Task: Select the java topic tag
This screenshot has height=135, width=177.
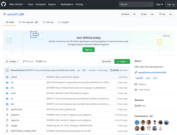Action: pos(148,78)
